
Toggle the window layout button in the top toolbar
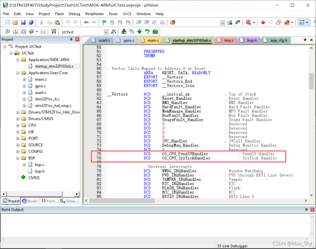coord(301,23)
